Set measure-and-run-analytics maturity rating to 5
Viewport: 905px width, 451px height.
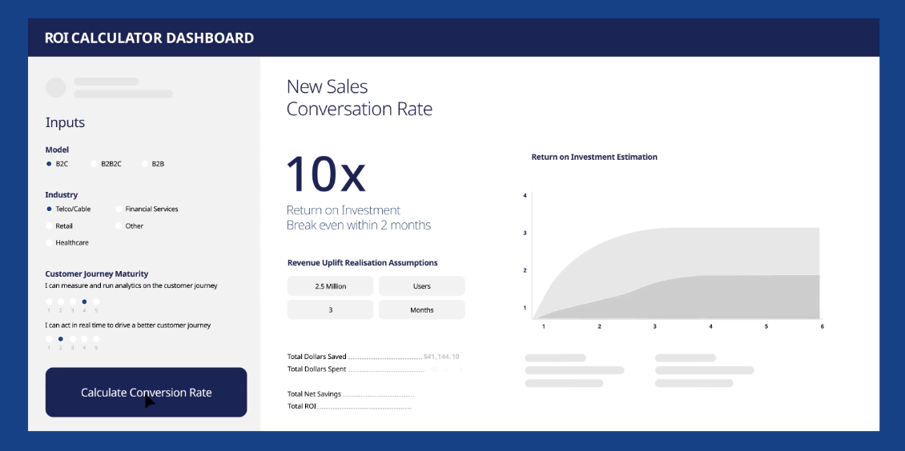pyautogui.click(x=96, y=302)
